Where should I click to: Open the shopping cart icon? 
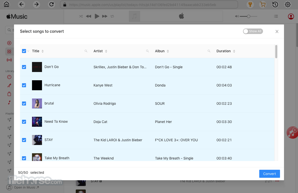263,4
